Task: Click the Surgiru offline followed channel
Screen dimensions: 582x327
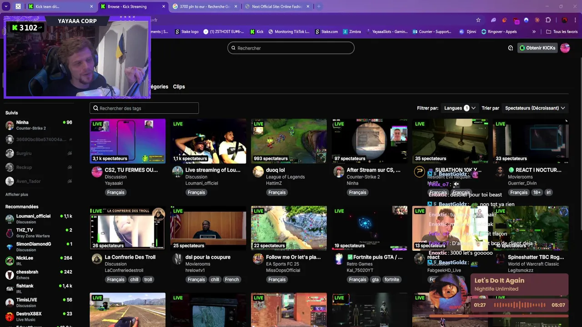Action: (39, 154)
